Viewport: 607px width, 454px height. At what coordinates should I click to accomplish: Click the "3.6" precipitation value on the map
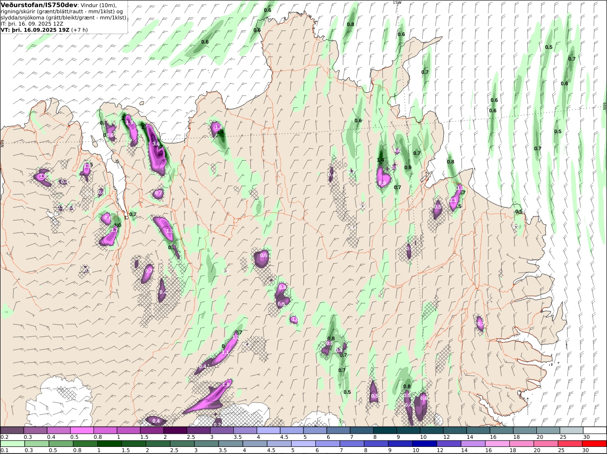click(x=156, y=144)
